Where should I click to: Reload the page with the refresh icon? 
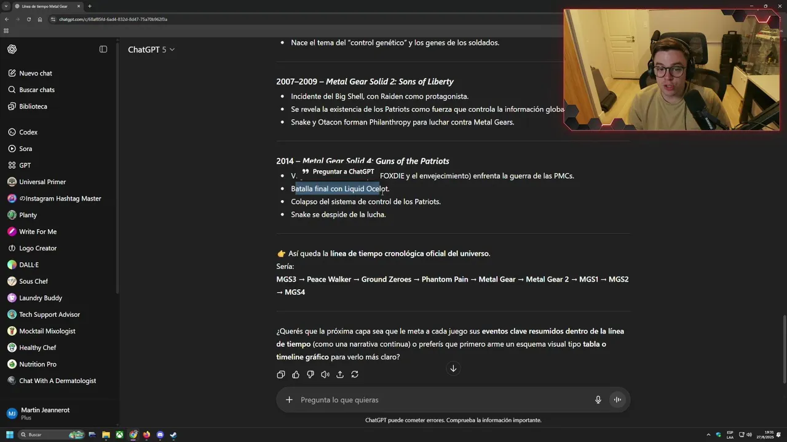pyautogui.click(x=28, y=19)
